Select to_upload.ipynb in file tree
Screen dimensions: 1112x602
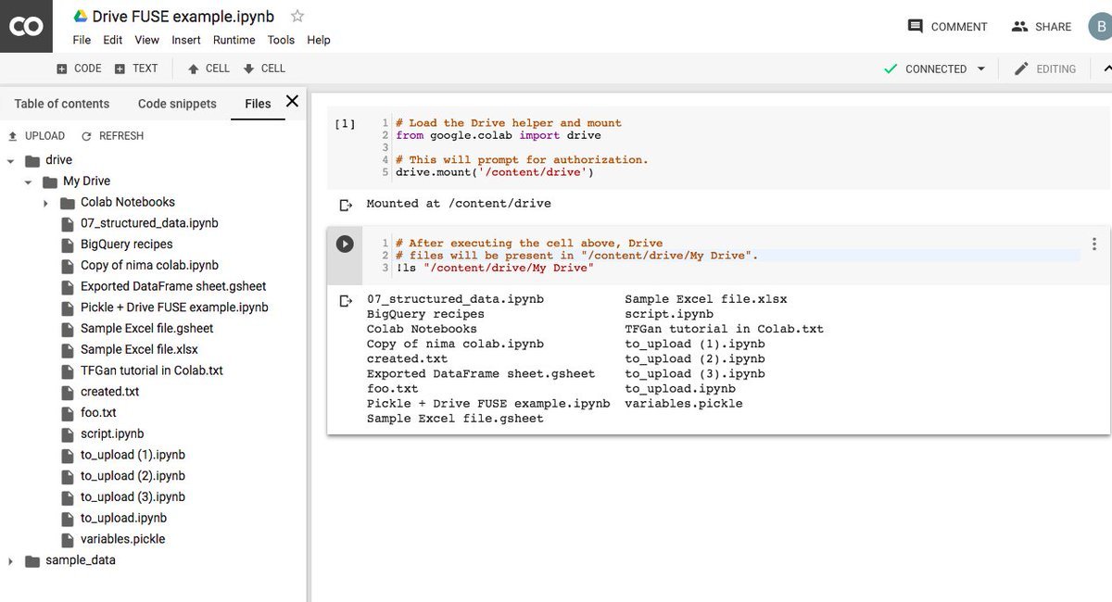coord(123,519)
